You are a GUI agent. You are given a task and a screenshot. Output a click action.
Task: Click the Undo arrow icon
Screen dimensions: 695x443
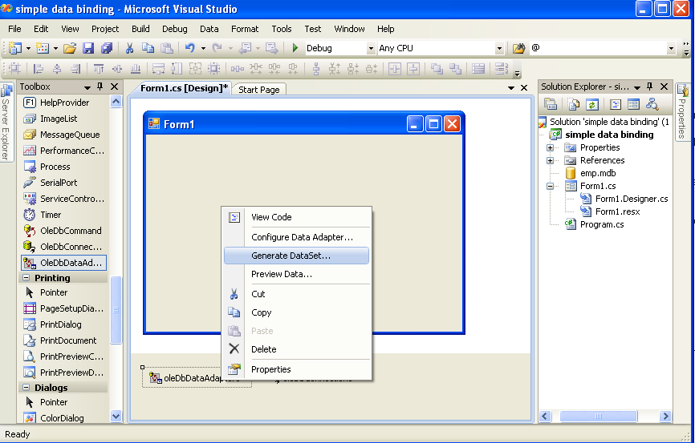(x=190, y=48)
